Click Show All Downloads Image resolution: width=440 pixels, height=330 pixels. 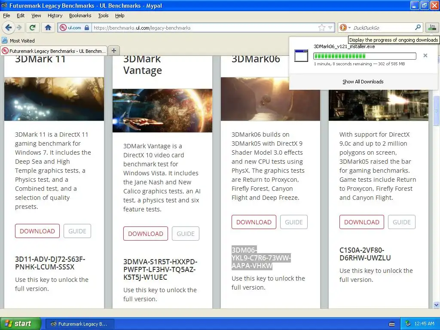coord(363,82)
